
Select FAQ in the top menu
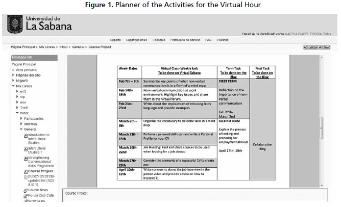(208, 39)
